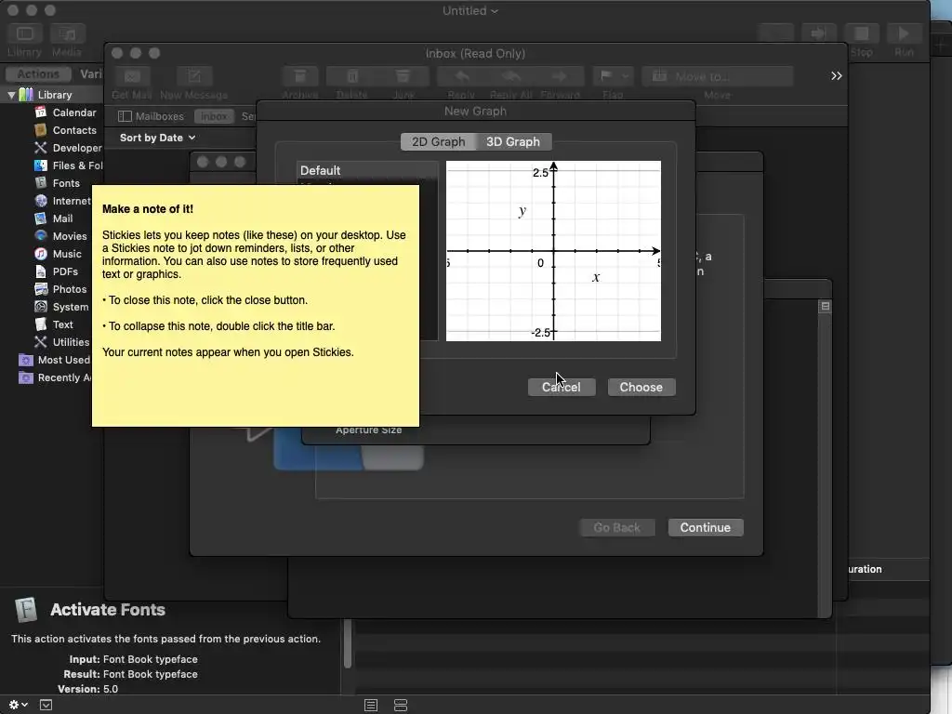Click the Delete trash icon in Mail
This screenshot has height=714, width=952.
click(x=352, y=76)
